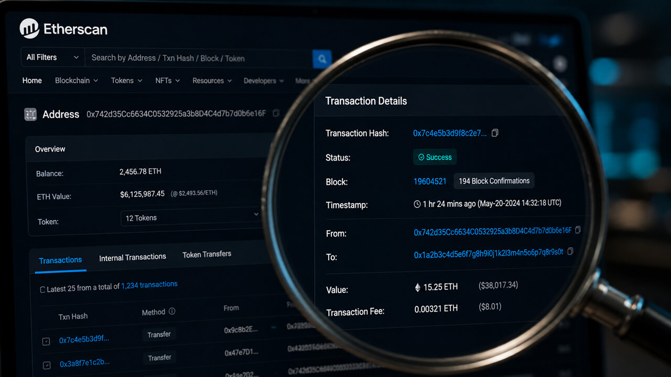
Task: Focus the search by address input field
Action: point(199,58)
